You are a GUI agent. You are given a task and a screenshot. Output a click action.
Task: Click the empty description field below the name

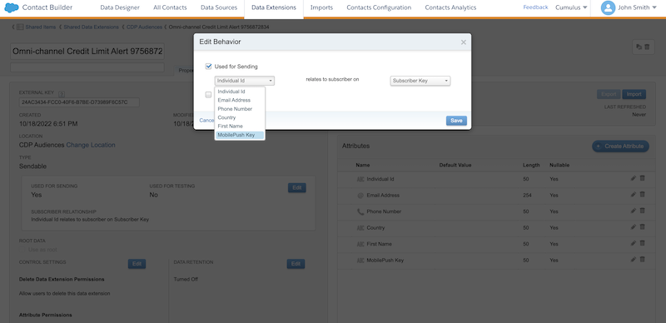coord(87,67)
